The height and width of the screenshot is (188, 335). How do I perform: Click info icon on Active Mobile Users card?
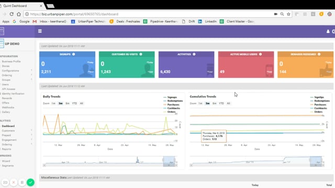pyautogui.click(x=261, y=54)
